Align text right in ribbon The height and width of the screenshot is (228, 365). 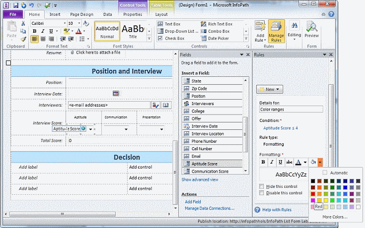pyautogui.click(x=51, y=39)
